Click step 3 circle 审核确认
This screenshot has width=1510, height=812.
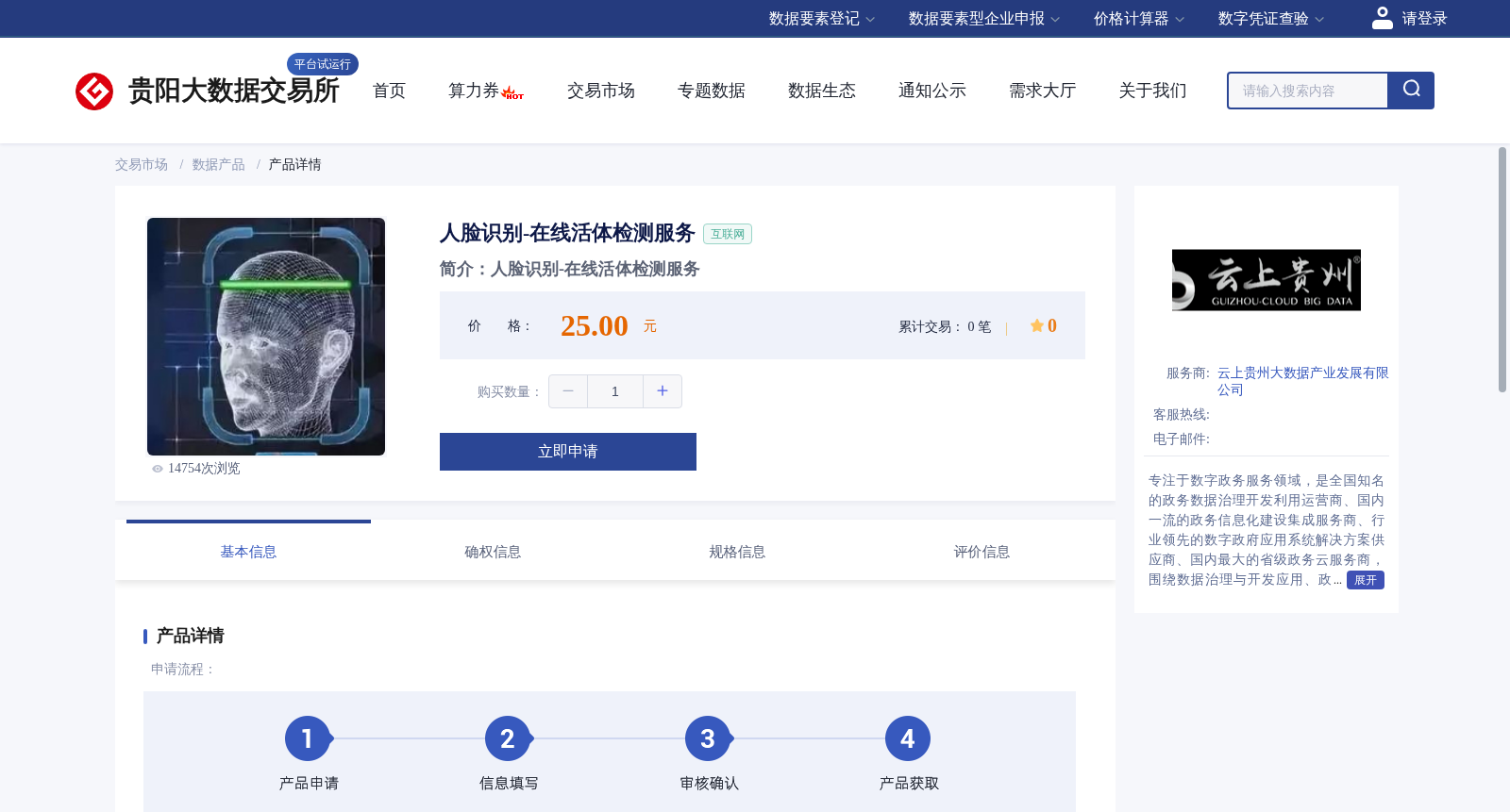click(708, 738)
